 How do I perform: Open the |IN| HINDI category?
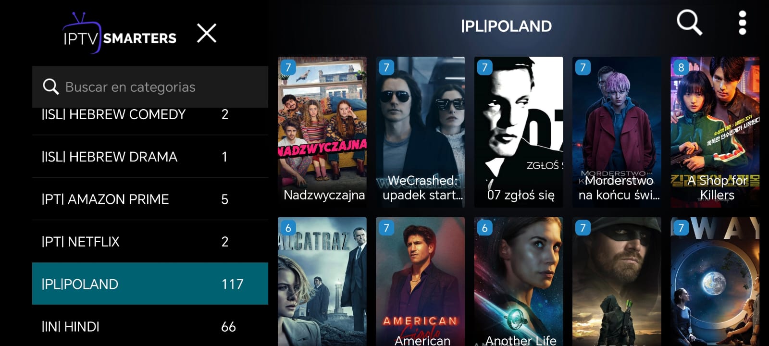pyautogui.click(x=150, y=326)
